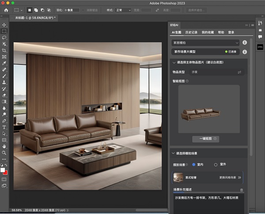Enable the 消除锯齿 anti-alias checkbox
This screenshot has height=214, width=265.
(x=83, y=10)
